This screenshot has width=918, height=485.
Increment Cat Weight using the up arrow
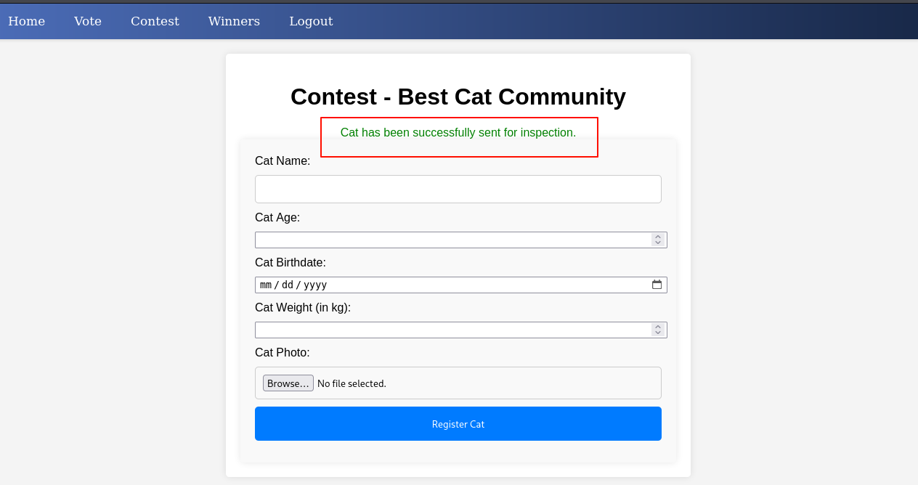point(658,327)
